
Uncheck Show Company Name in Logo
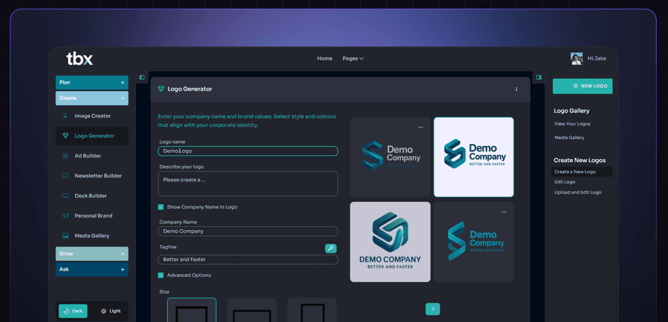click(161, 207)
